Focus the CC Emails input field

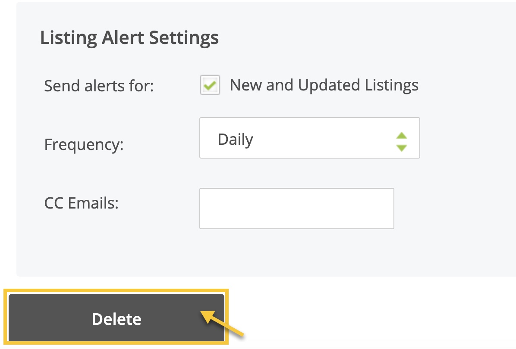[x=296, y=208]
